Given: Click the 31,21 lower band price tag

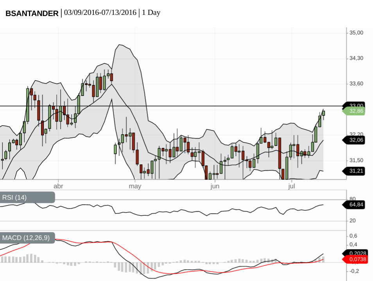Looking at the screenshot, I should click(x=354, y=171).
